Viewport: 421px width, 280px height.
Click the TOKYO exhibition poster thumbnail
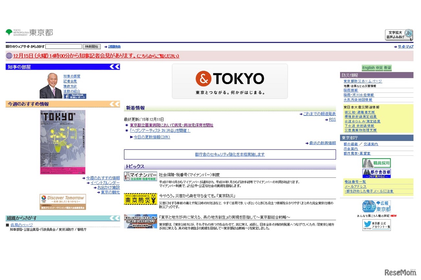pyautogui.click(x=62, y=141)
